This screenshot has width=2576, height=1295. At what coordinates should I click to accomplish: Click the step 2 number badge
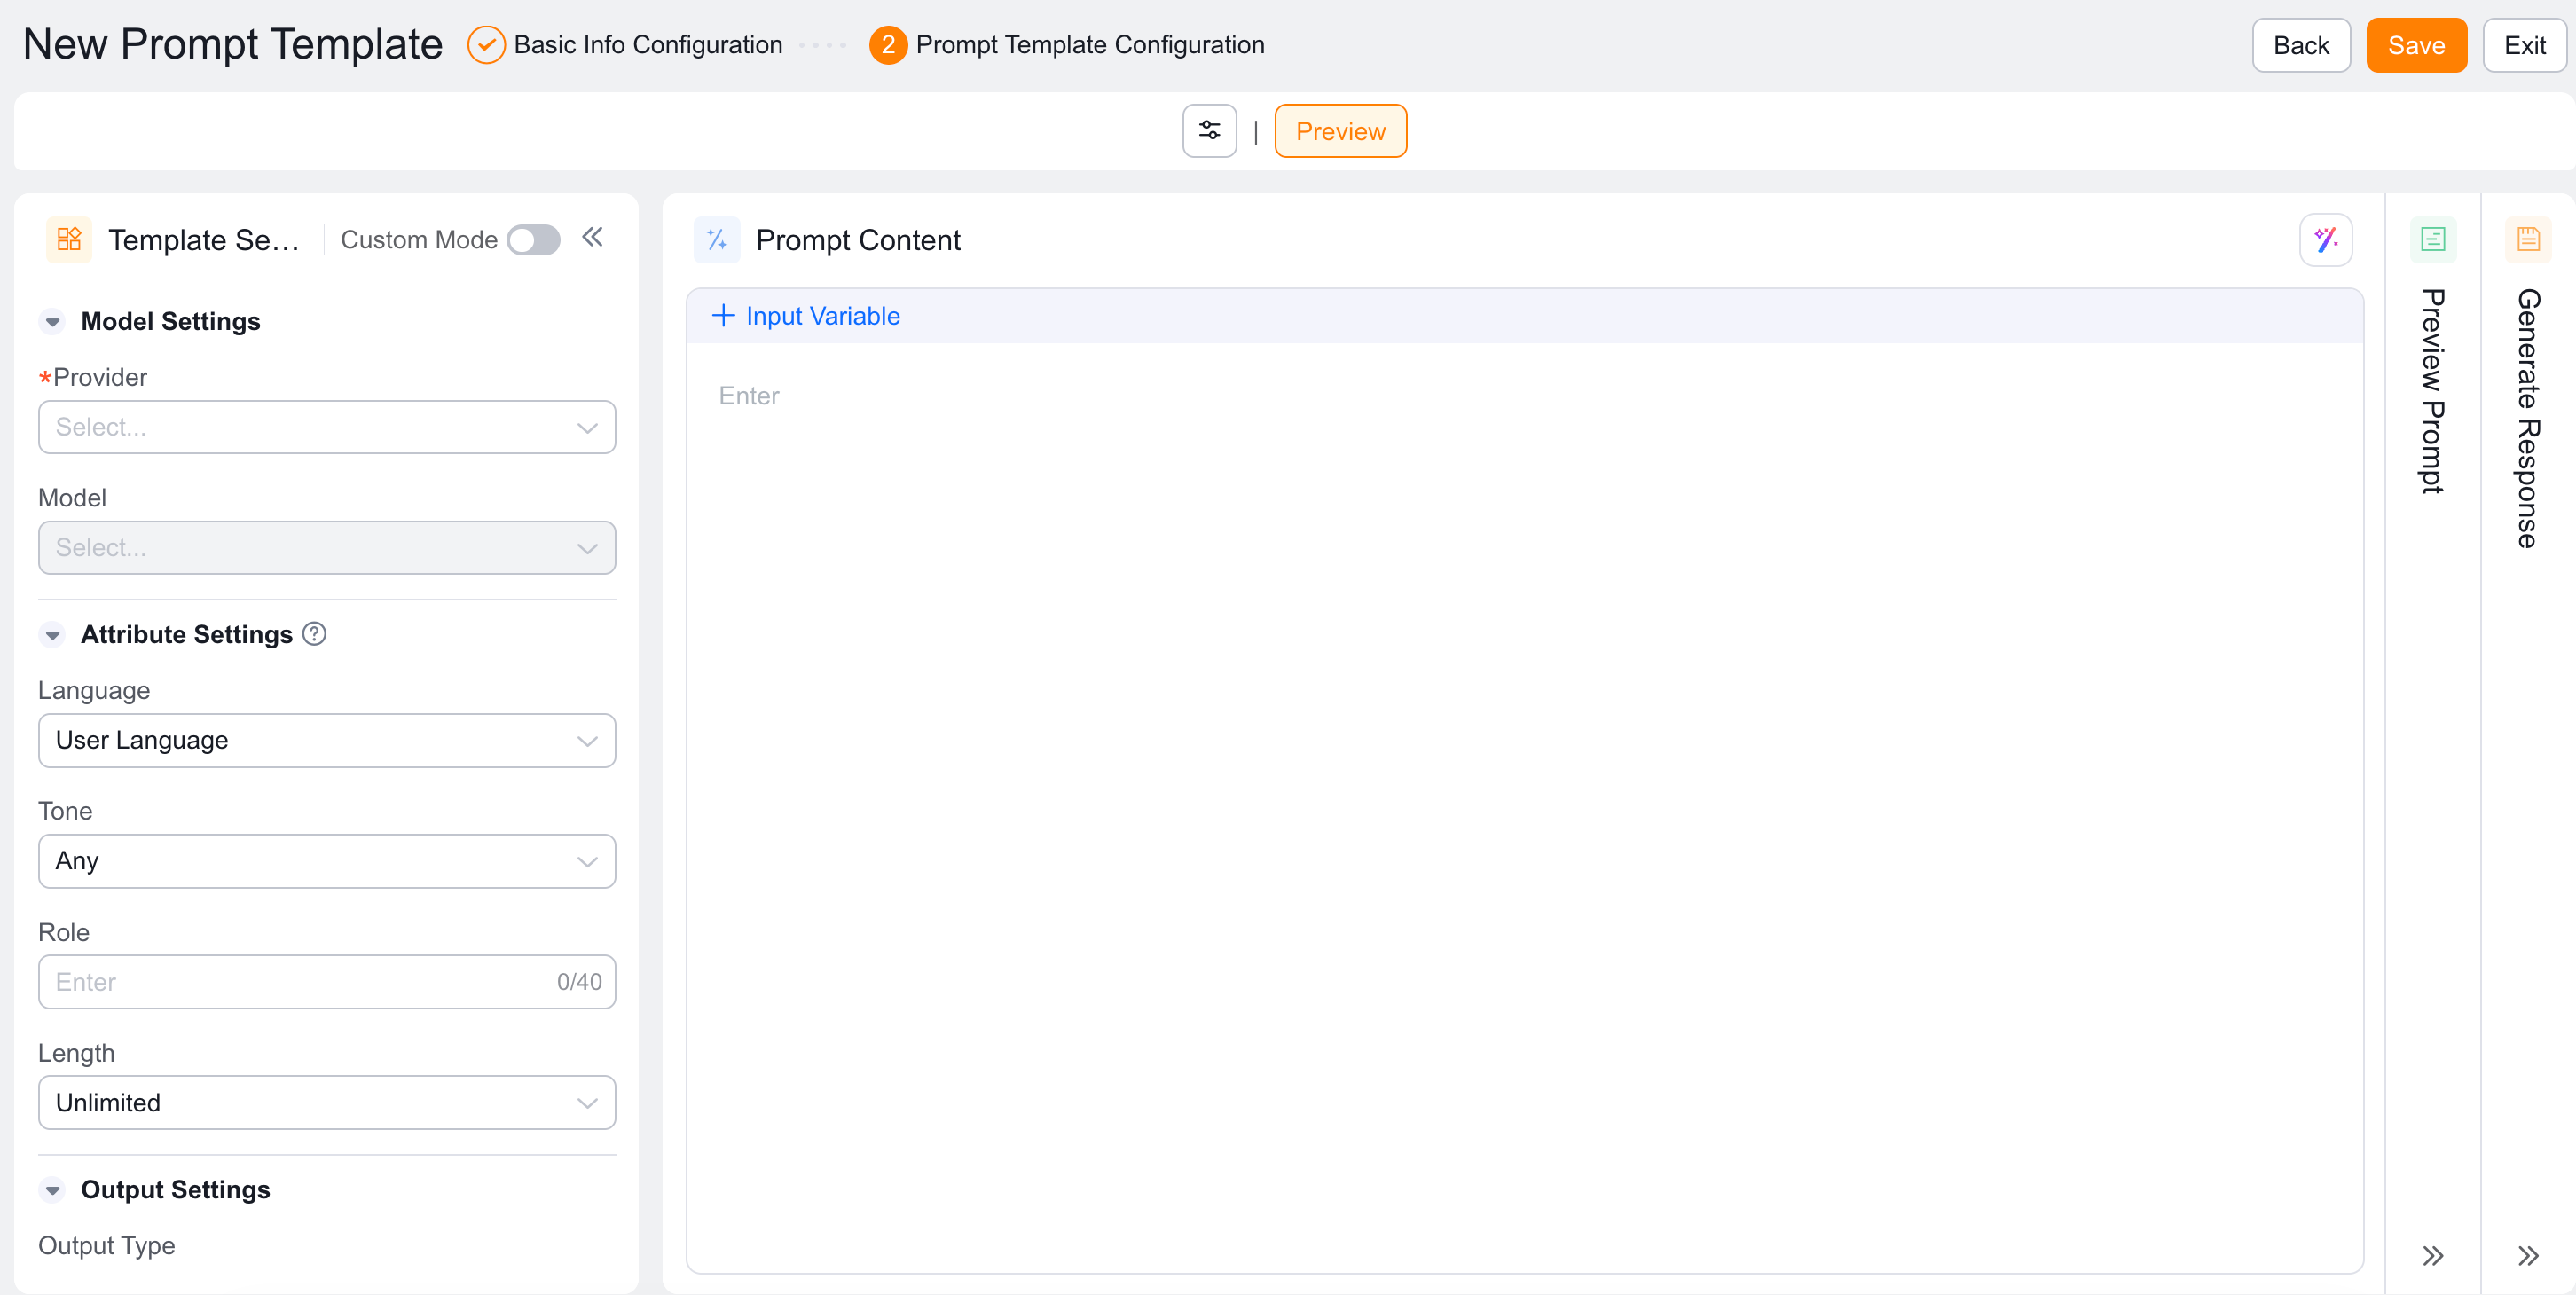point(887,45)
